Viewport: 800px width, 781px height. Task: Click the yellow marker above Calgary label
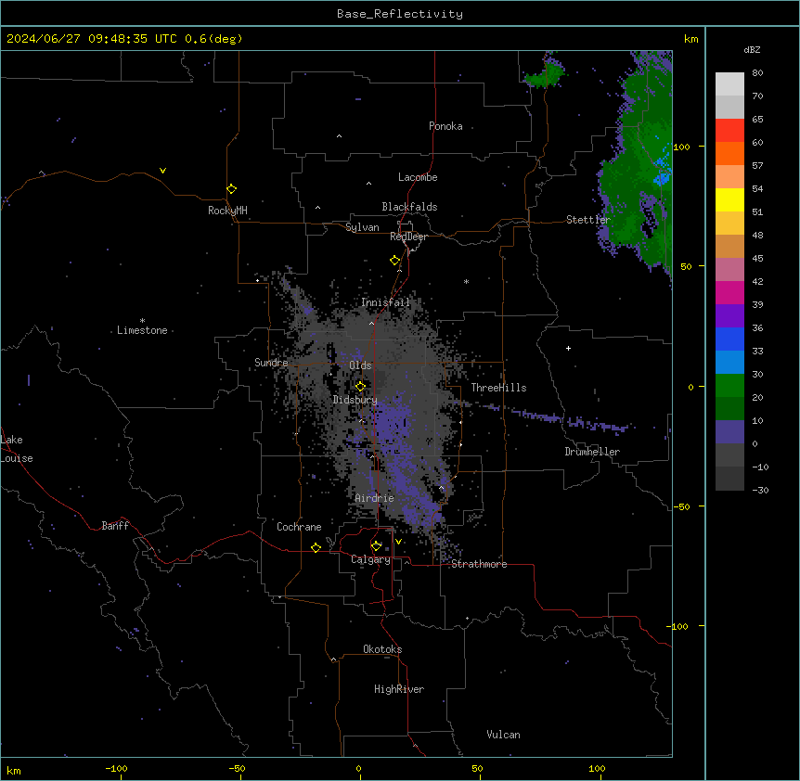click(376, 546)
